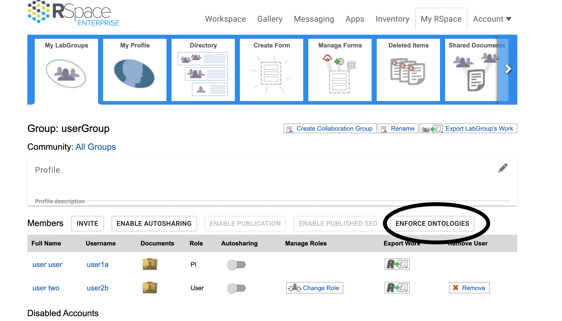Viewport: 562px width, 321px height.
Task: Export work for user two
Action: pos(397,288)
